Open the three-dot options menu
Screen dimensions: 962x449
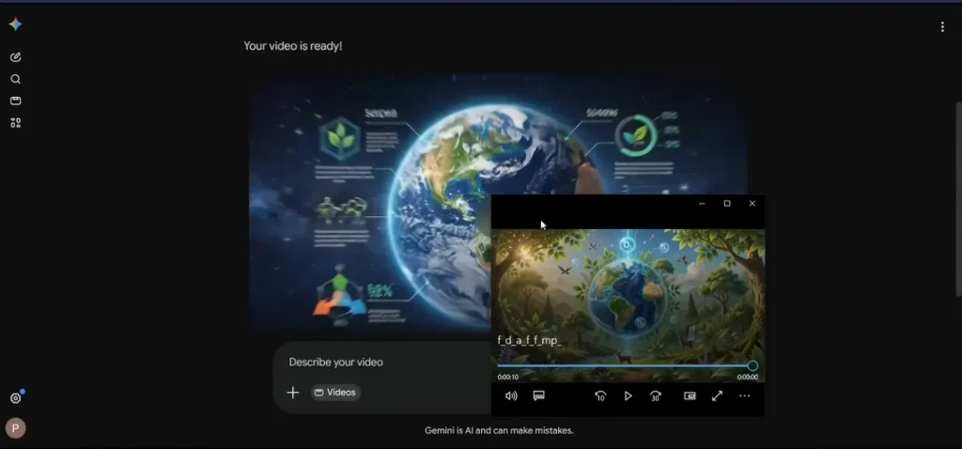(942, 27)
